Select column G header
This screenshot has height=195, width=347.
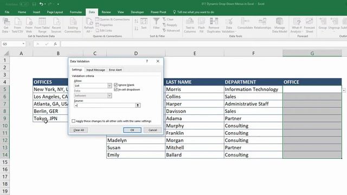coord(312,53)
